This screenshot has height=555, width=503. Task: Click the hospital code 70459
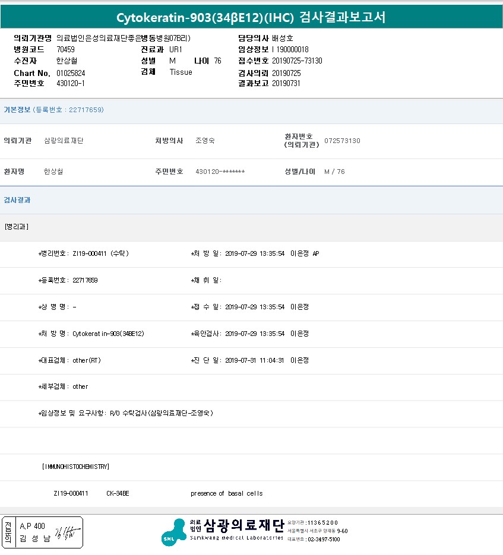click(x=65, y=49)
